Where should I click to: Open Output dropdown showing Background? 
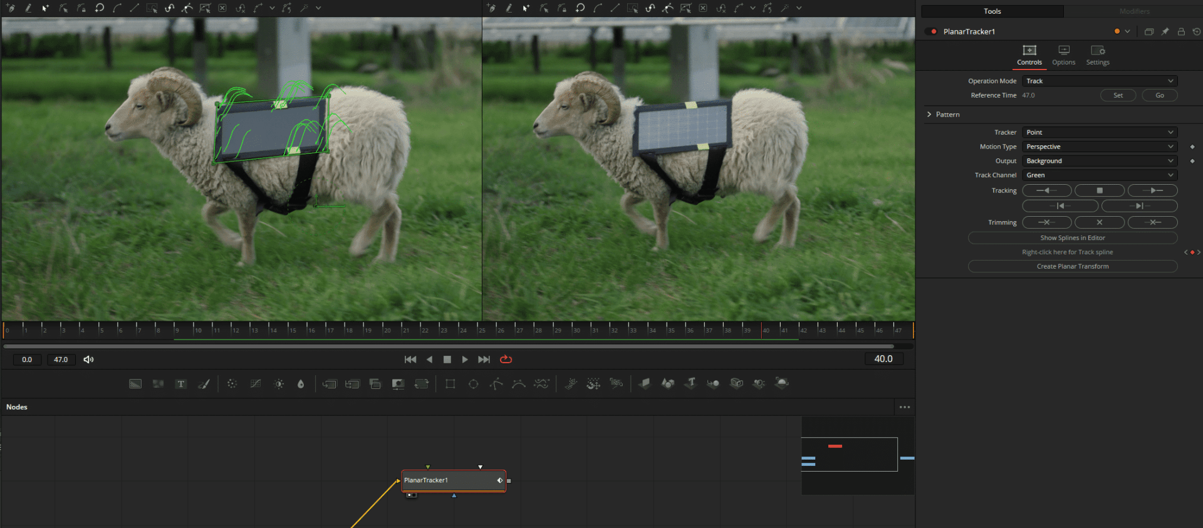1100,161
